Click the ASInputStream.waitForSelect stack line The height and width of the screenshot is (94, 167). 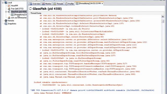(x=93, y=42)
